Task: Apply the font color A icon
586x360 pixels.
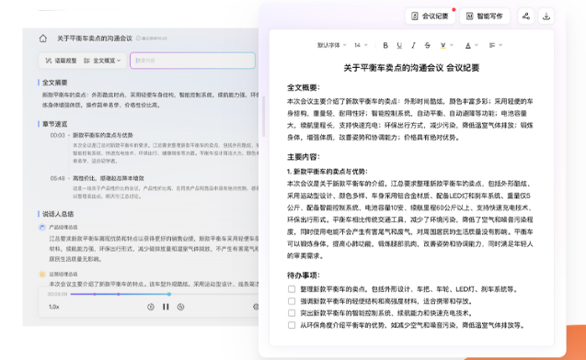Action: click(468, 46)
